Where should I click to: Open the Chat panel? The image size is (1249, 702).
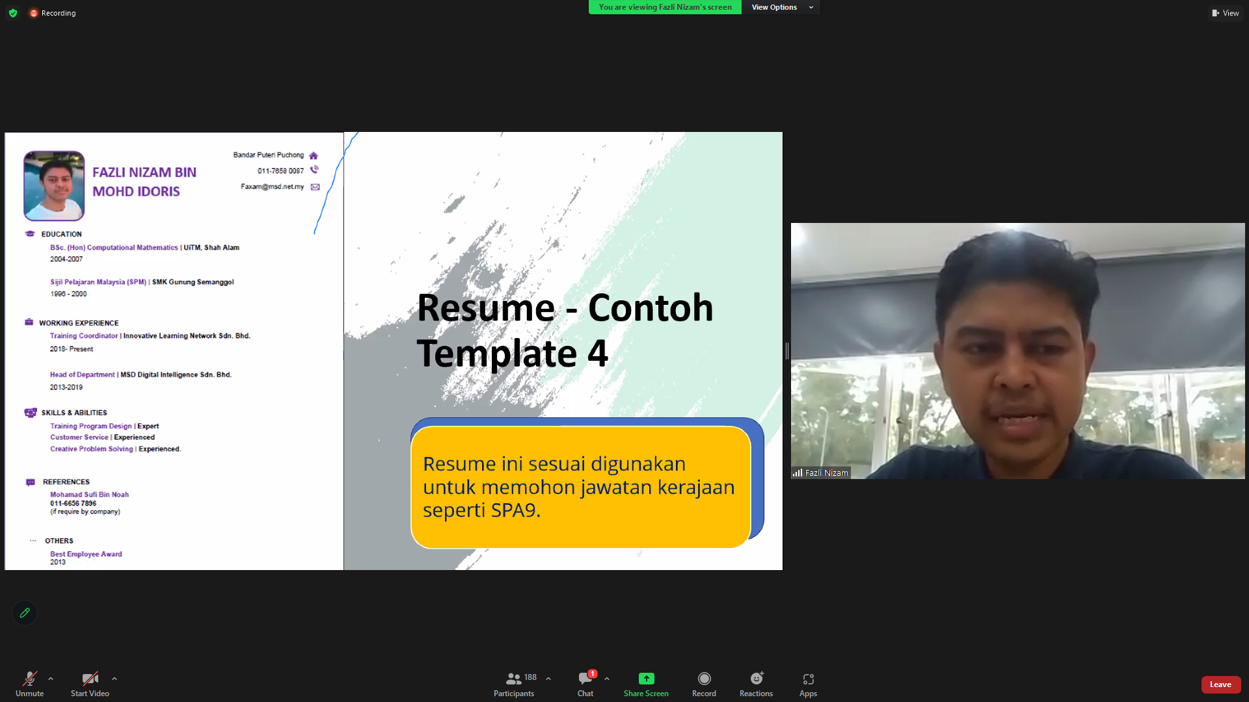tap(585, 684)
